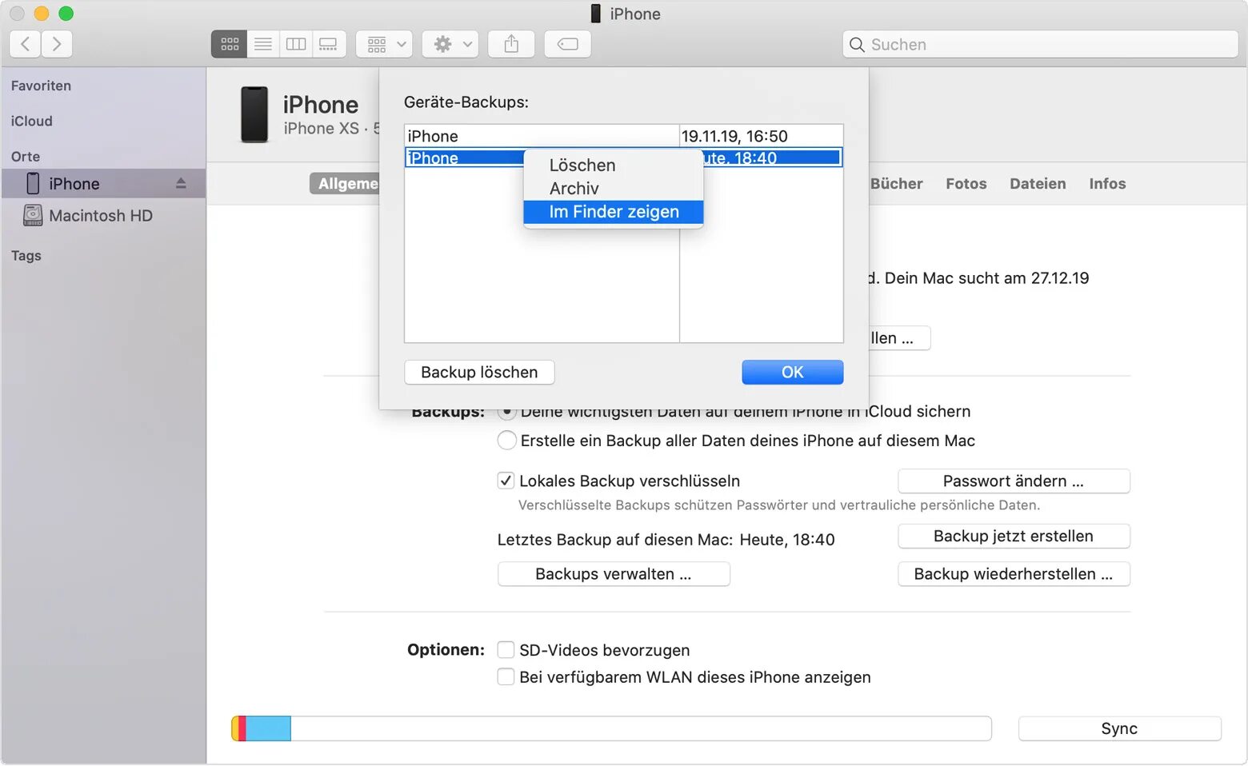The image size is (1248, 766).
Task: Click the blue segment of storage bar
Action: 268,728
